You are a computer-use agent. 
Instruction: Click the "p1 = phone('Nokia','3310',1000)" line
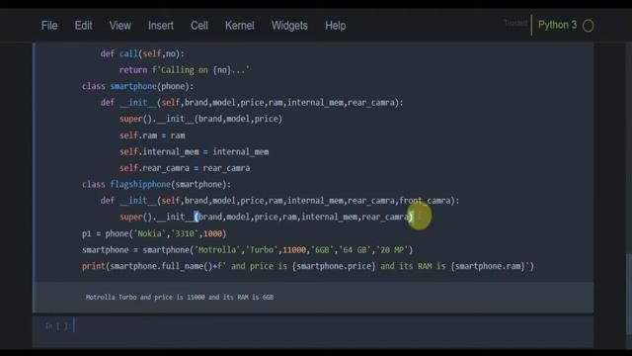click(x=154, y=233)
